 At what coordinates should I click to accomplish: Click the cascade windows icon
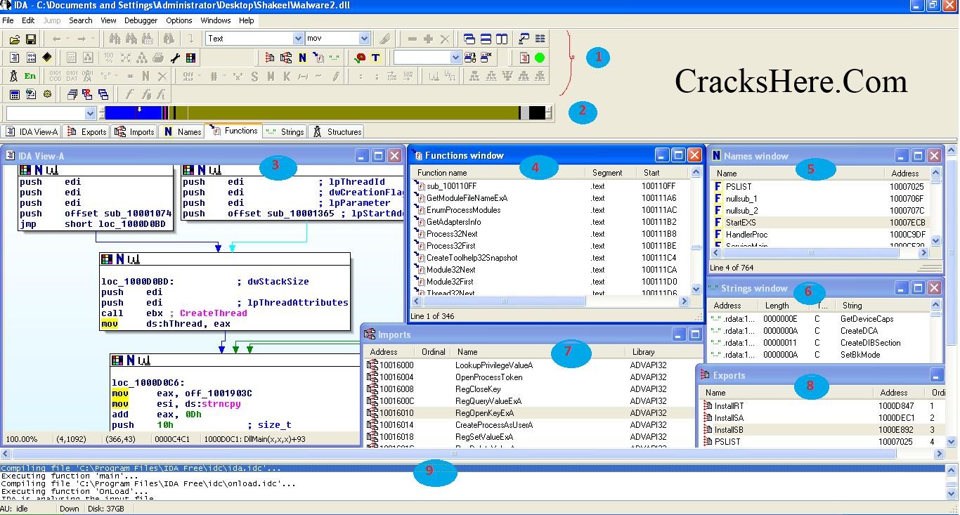(x=469, y=39)
